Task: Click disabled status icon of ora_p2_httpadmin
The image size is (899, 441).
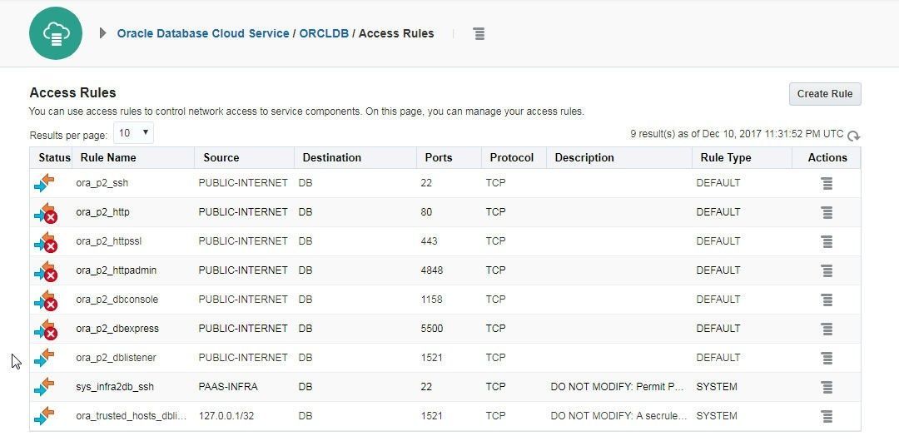Action: (x=46, y=272)
